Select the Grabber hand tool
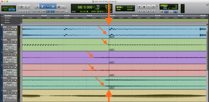The height and width of the screenshot is (102, 209). (53, 6)
